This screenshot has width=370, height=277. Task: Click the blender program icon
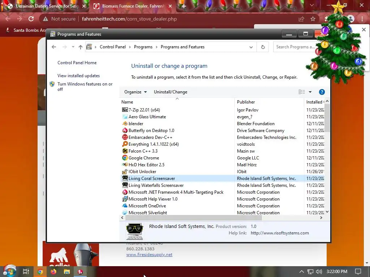[125, 123]
